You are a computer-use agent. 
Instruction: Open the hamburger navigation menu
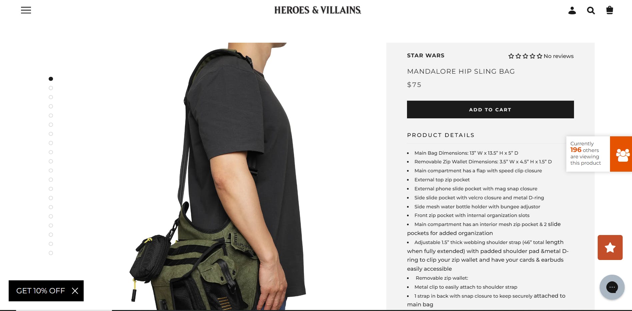click(26, 10)
